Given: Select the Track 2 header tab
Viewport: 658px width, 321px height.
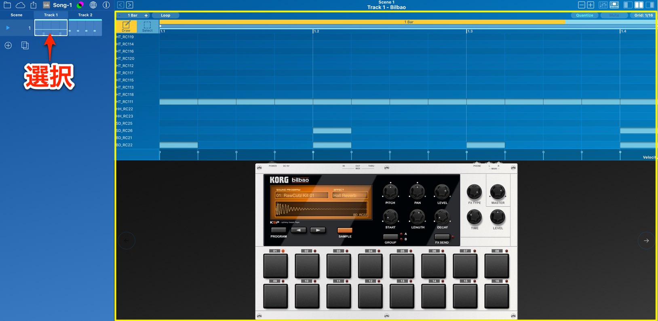Looking at the screenshot, I should (x=85, y=15).
